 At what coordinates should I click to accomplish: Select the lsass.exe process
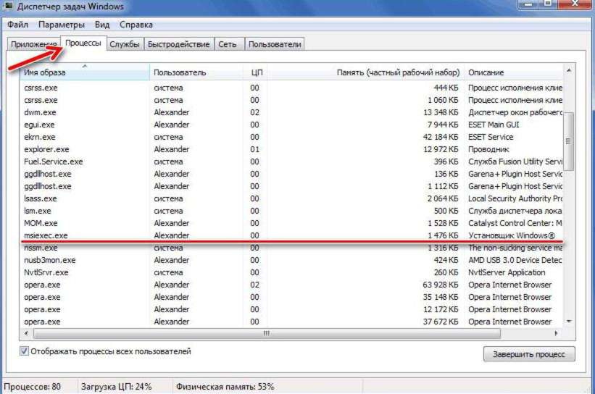pos(292,198)
